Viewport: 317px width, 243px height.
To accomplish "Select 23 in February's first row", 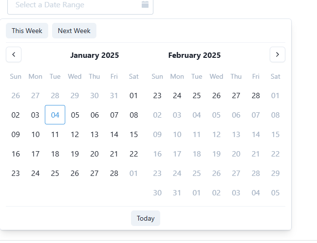I will pos(157,95).
